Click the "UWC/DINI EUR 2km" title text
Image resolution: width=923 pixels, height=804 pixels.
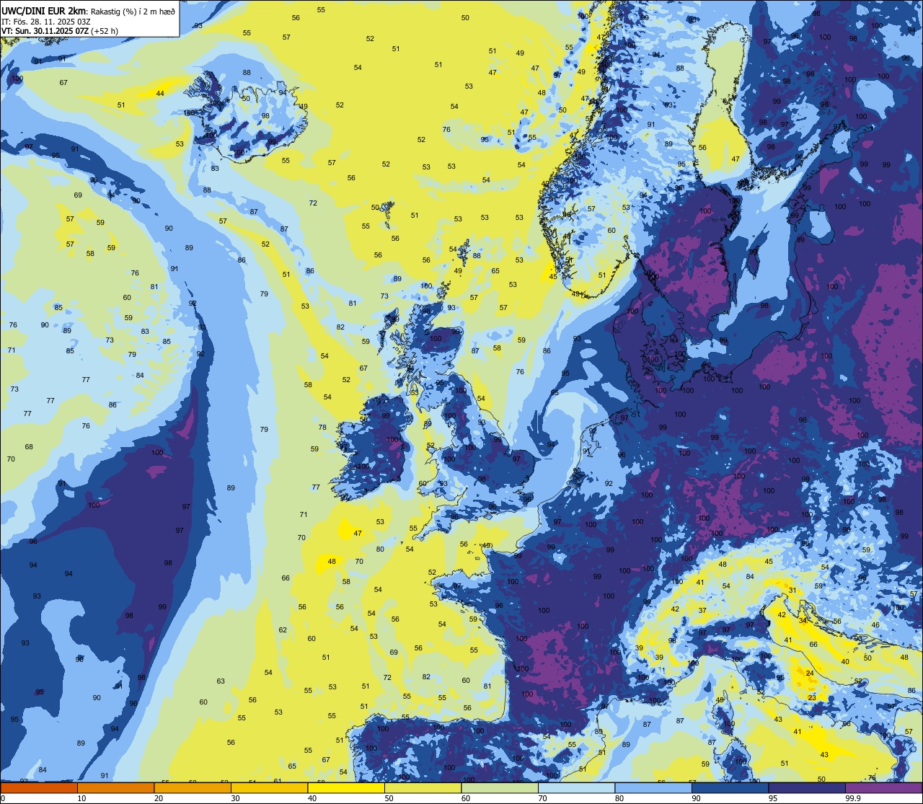43,11
